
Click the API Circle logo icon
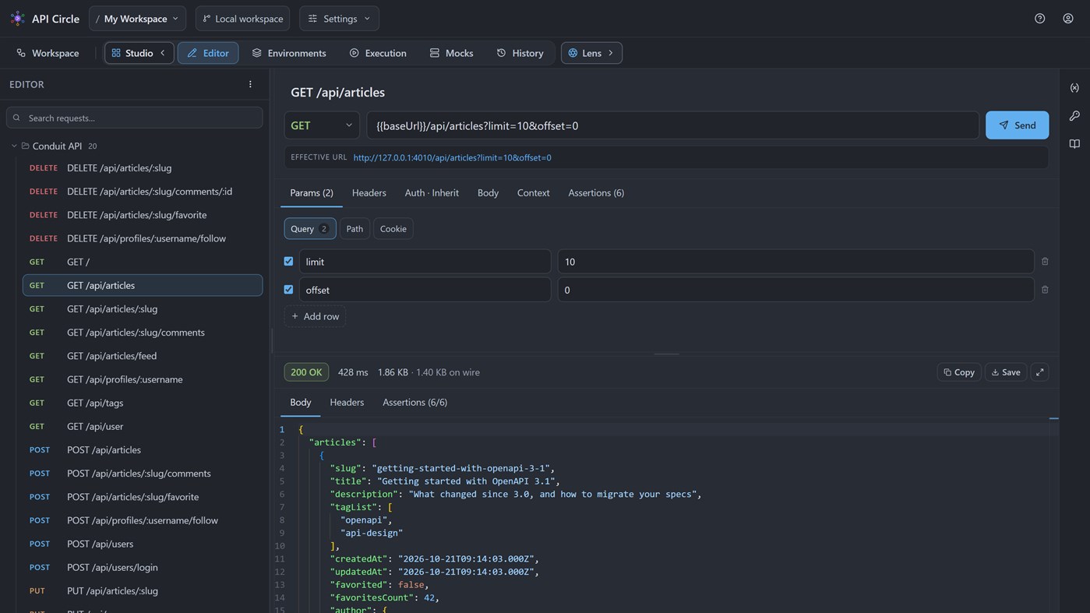tap(17, 18)
